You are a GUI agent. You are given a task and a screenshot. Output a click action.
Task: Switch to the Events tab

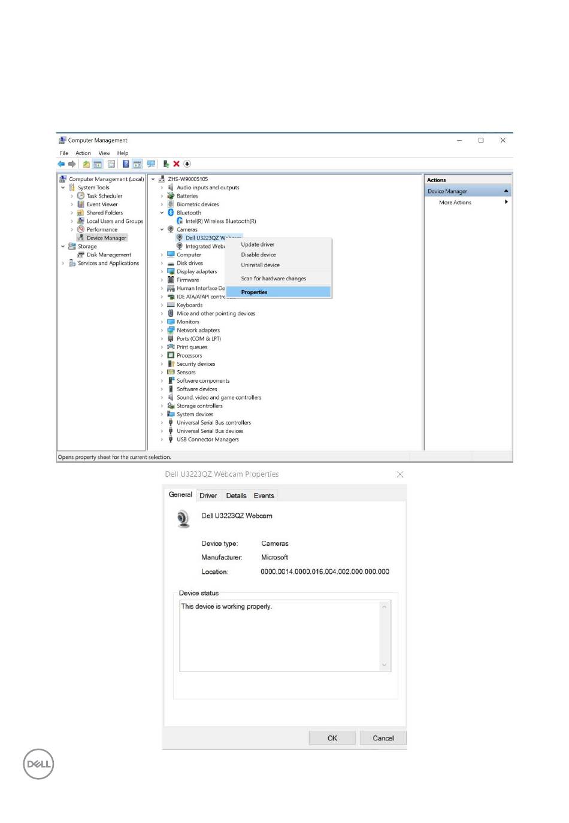pyautogui.click(x=264, y=495)
